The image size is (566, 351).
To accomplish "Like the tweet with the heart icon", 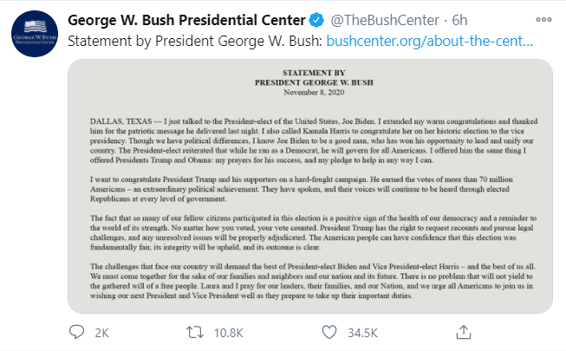I will pyautogui.click(x=329, y=331).
